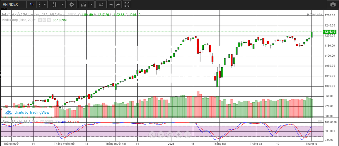
Task: Click the open value 1194.59 in legend
Action: point(87,14)
